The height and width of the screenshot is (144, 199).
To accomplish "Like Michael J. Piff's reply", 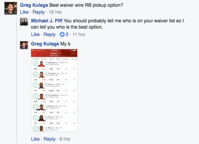I will (x=35, y=35).
